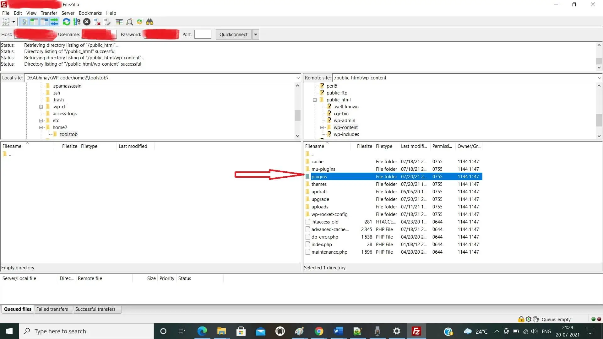Click the transfer type gear icon in status bar
603x339 pixels.
click(529, 319)
